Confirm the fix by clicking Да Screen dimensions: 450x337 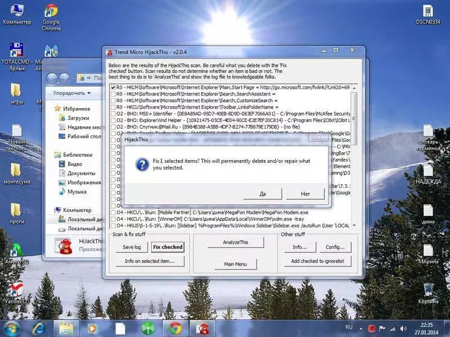263,194
